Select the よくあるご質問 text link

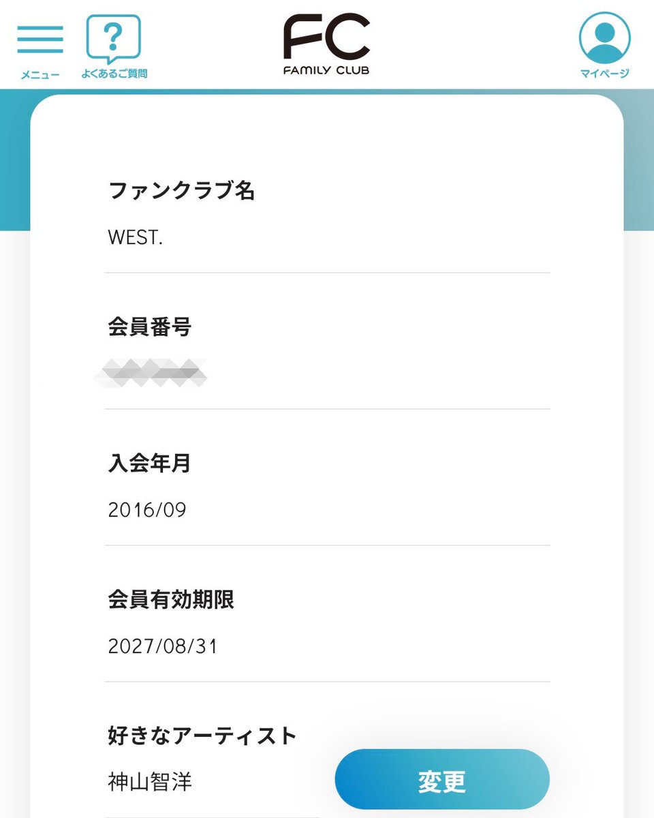114,74
